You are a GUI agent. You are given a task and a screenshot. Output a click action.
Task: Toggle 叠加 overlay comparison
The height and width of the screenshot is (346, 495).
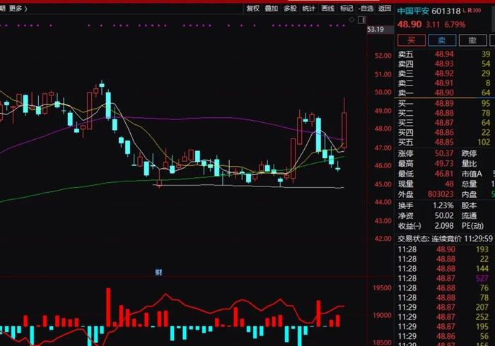click(x=271, y=8)
